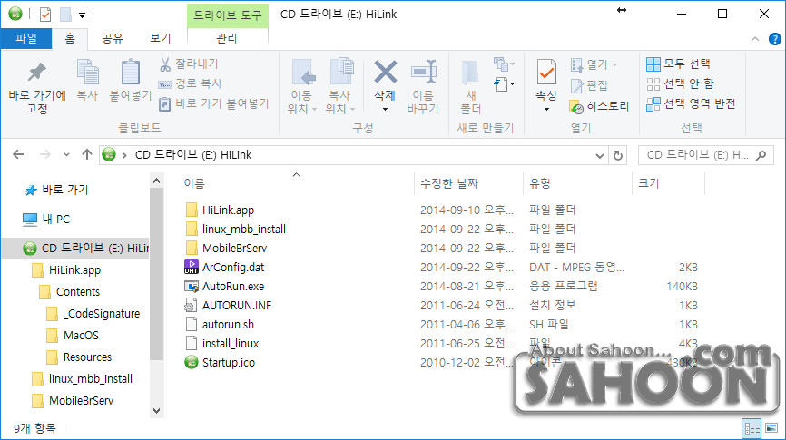Click Rename (이름 바꾸기) icon
Screen dimensions: 786x440
[x=424, y=73]
